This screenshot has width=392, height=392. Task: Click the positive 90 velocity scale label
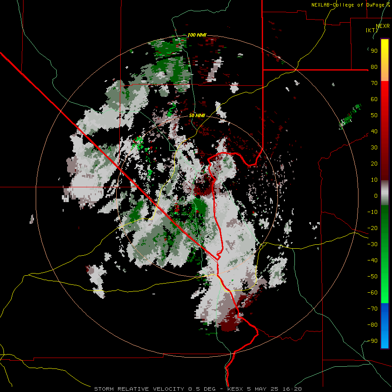[x=374, y=51]
